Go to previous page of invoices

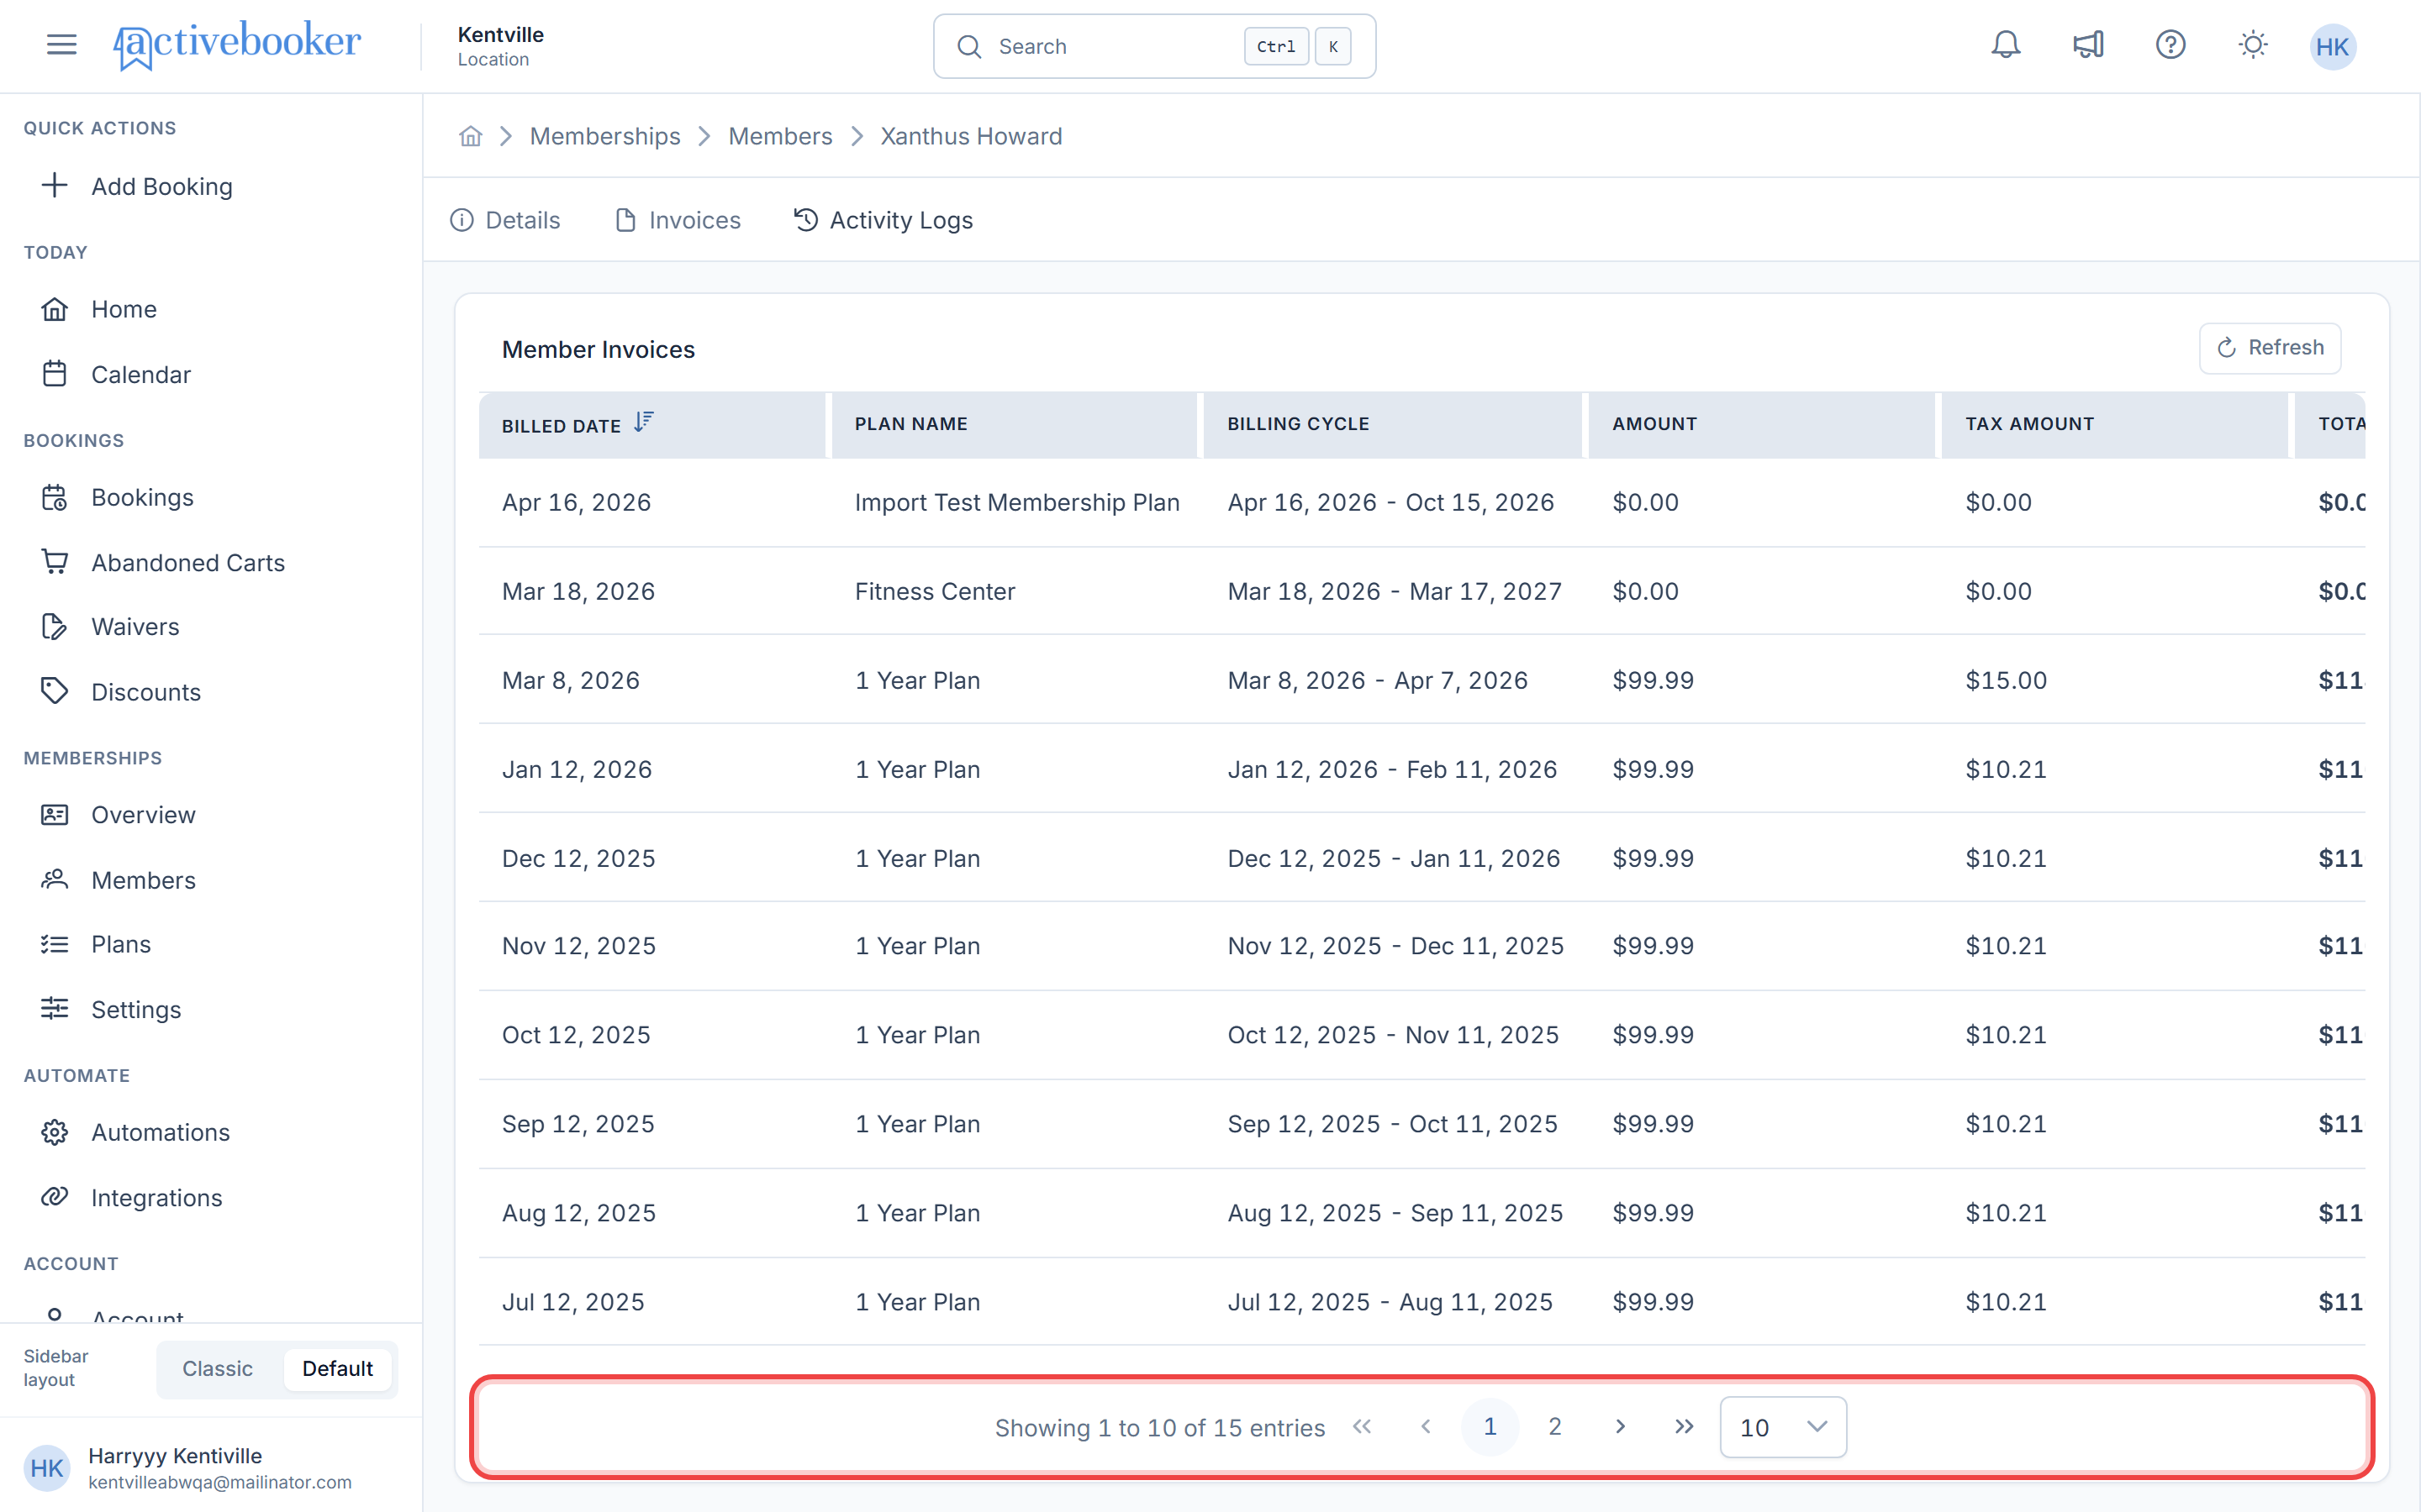click(x=1426, y=1427)
